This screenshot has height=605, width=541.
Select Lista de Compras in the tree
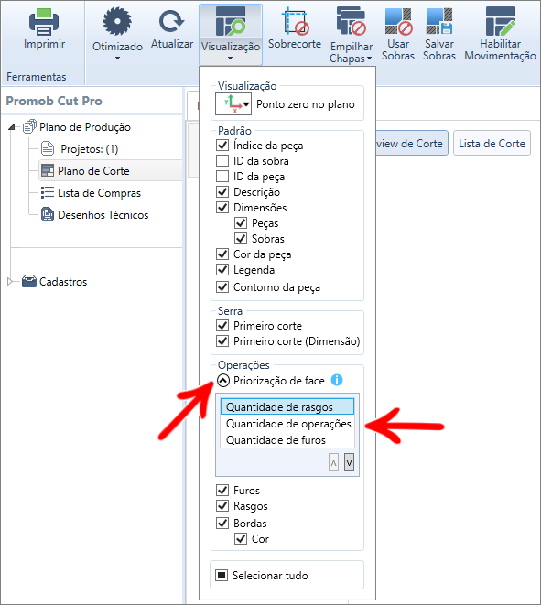(99, 193)
